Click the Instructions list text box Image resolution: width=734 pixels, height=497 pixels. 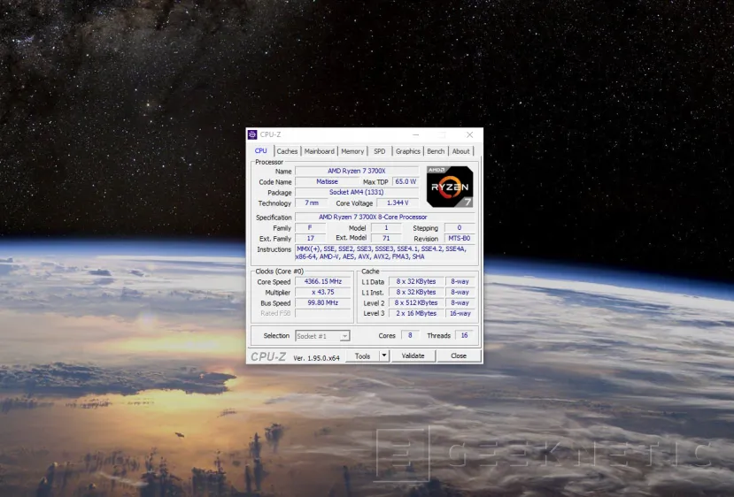(x=385, y=253)
